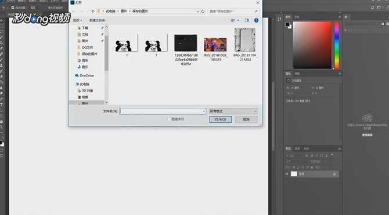Open the file format filter dropdown

coord(233,111)
